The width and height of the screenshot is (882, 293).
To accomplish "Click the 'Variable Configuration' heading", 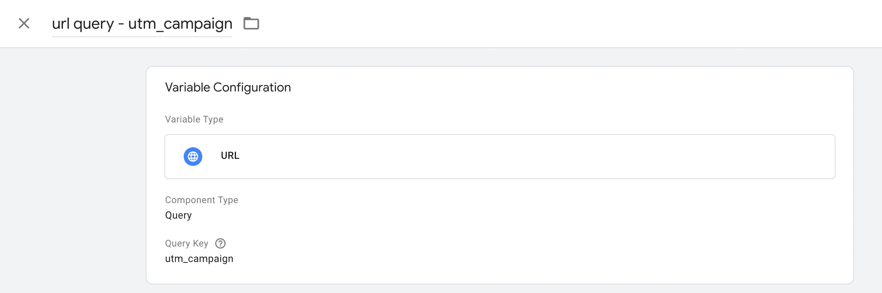I will pyautogui.click(x=228, y=88).
